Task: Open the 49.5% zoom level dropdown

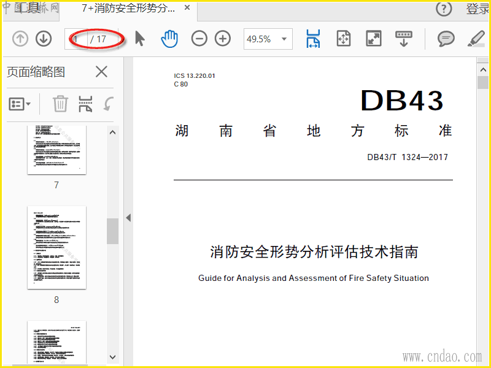Action: (x=284, y=39)
